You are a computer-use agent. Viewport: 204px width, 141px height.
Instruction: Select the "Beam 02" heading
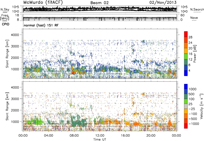click(x=99, y=3)
